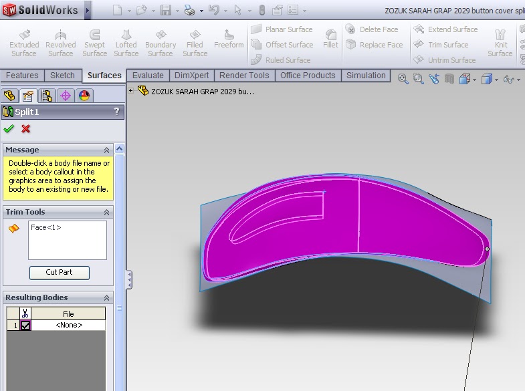Open the PropertyManager tab

point(28,96)
